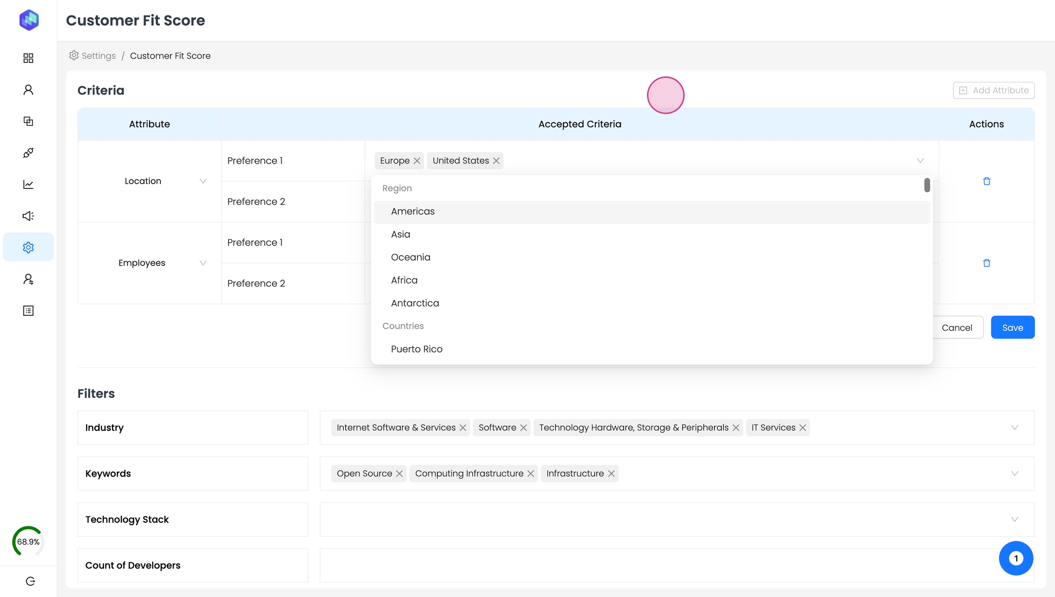1055x597 pixels.
Task: Open the Technology Stack filter dropdown
Action: 1014,520
